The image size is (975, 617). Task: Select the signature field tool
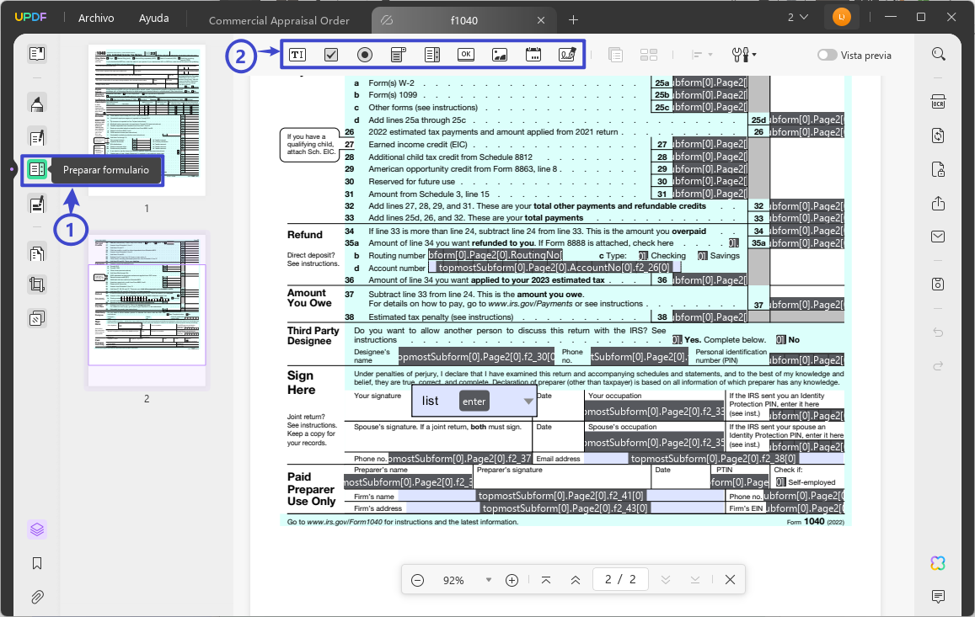(x=566, y=54)
